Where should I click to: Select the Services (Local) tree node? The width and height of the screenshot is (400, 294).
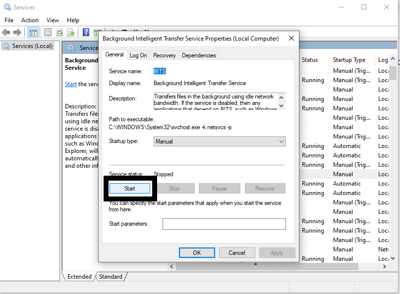[28, 46]
